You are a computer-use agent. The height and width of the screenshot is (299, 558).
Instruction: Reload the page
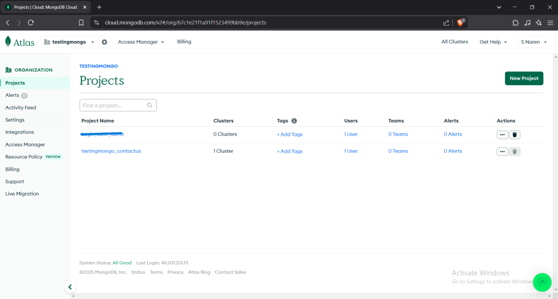coord(31,23)
